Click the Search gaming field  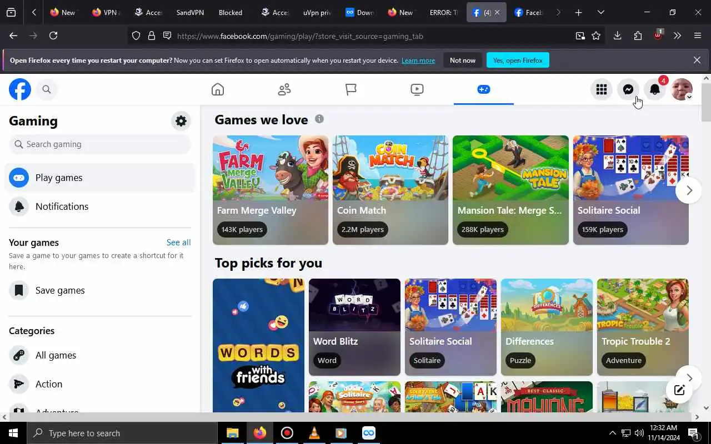100,144
